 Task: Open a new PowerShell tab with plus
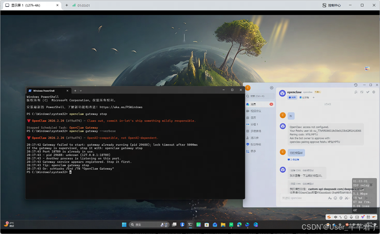75,91
